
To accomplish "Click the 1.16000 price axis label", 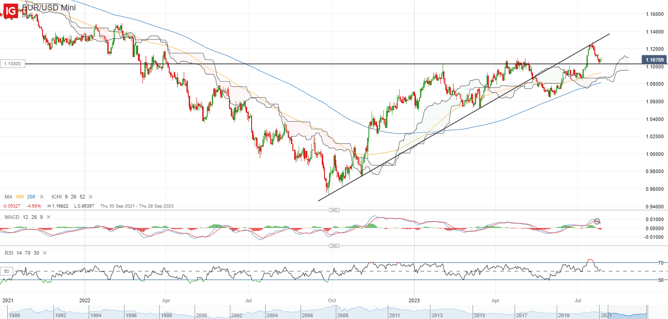I will (x=655, y=14).
